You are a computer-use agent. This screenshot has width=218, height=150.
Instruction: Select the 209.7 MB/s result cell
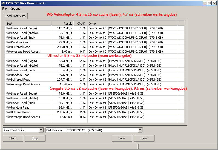point(64,80)
